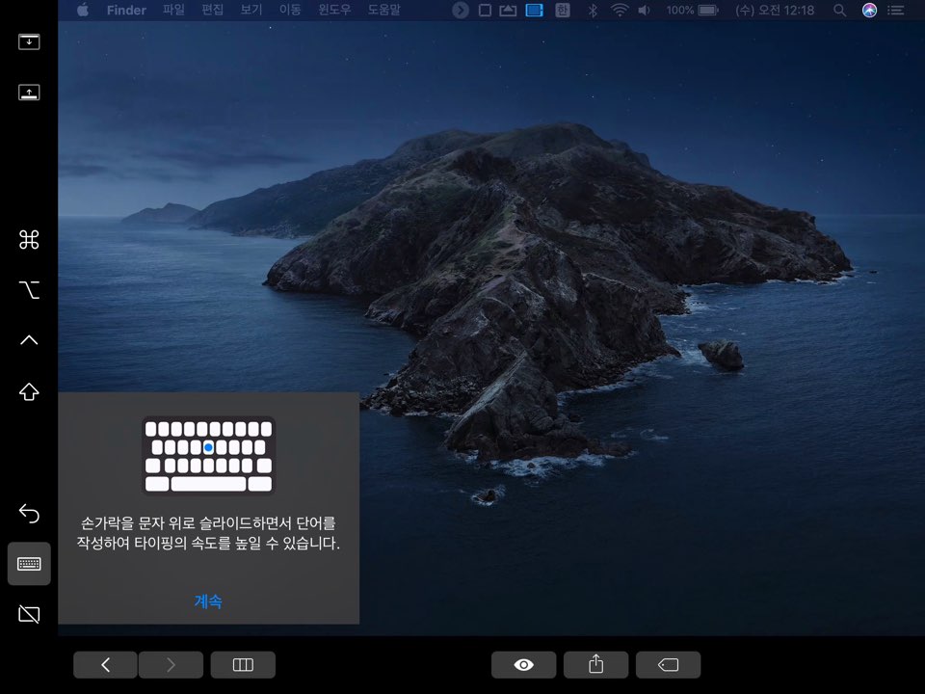Open the AirPlay display menu bar icon
925x694 pixels.
pos(508,10)
